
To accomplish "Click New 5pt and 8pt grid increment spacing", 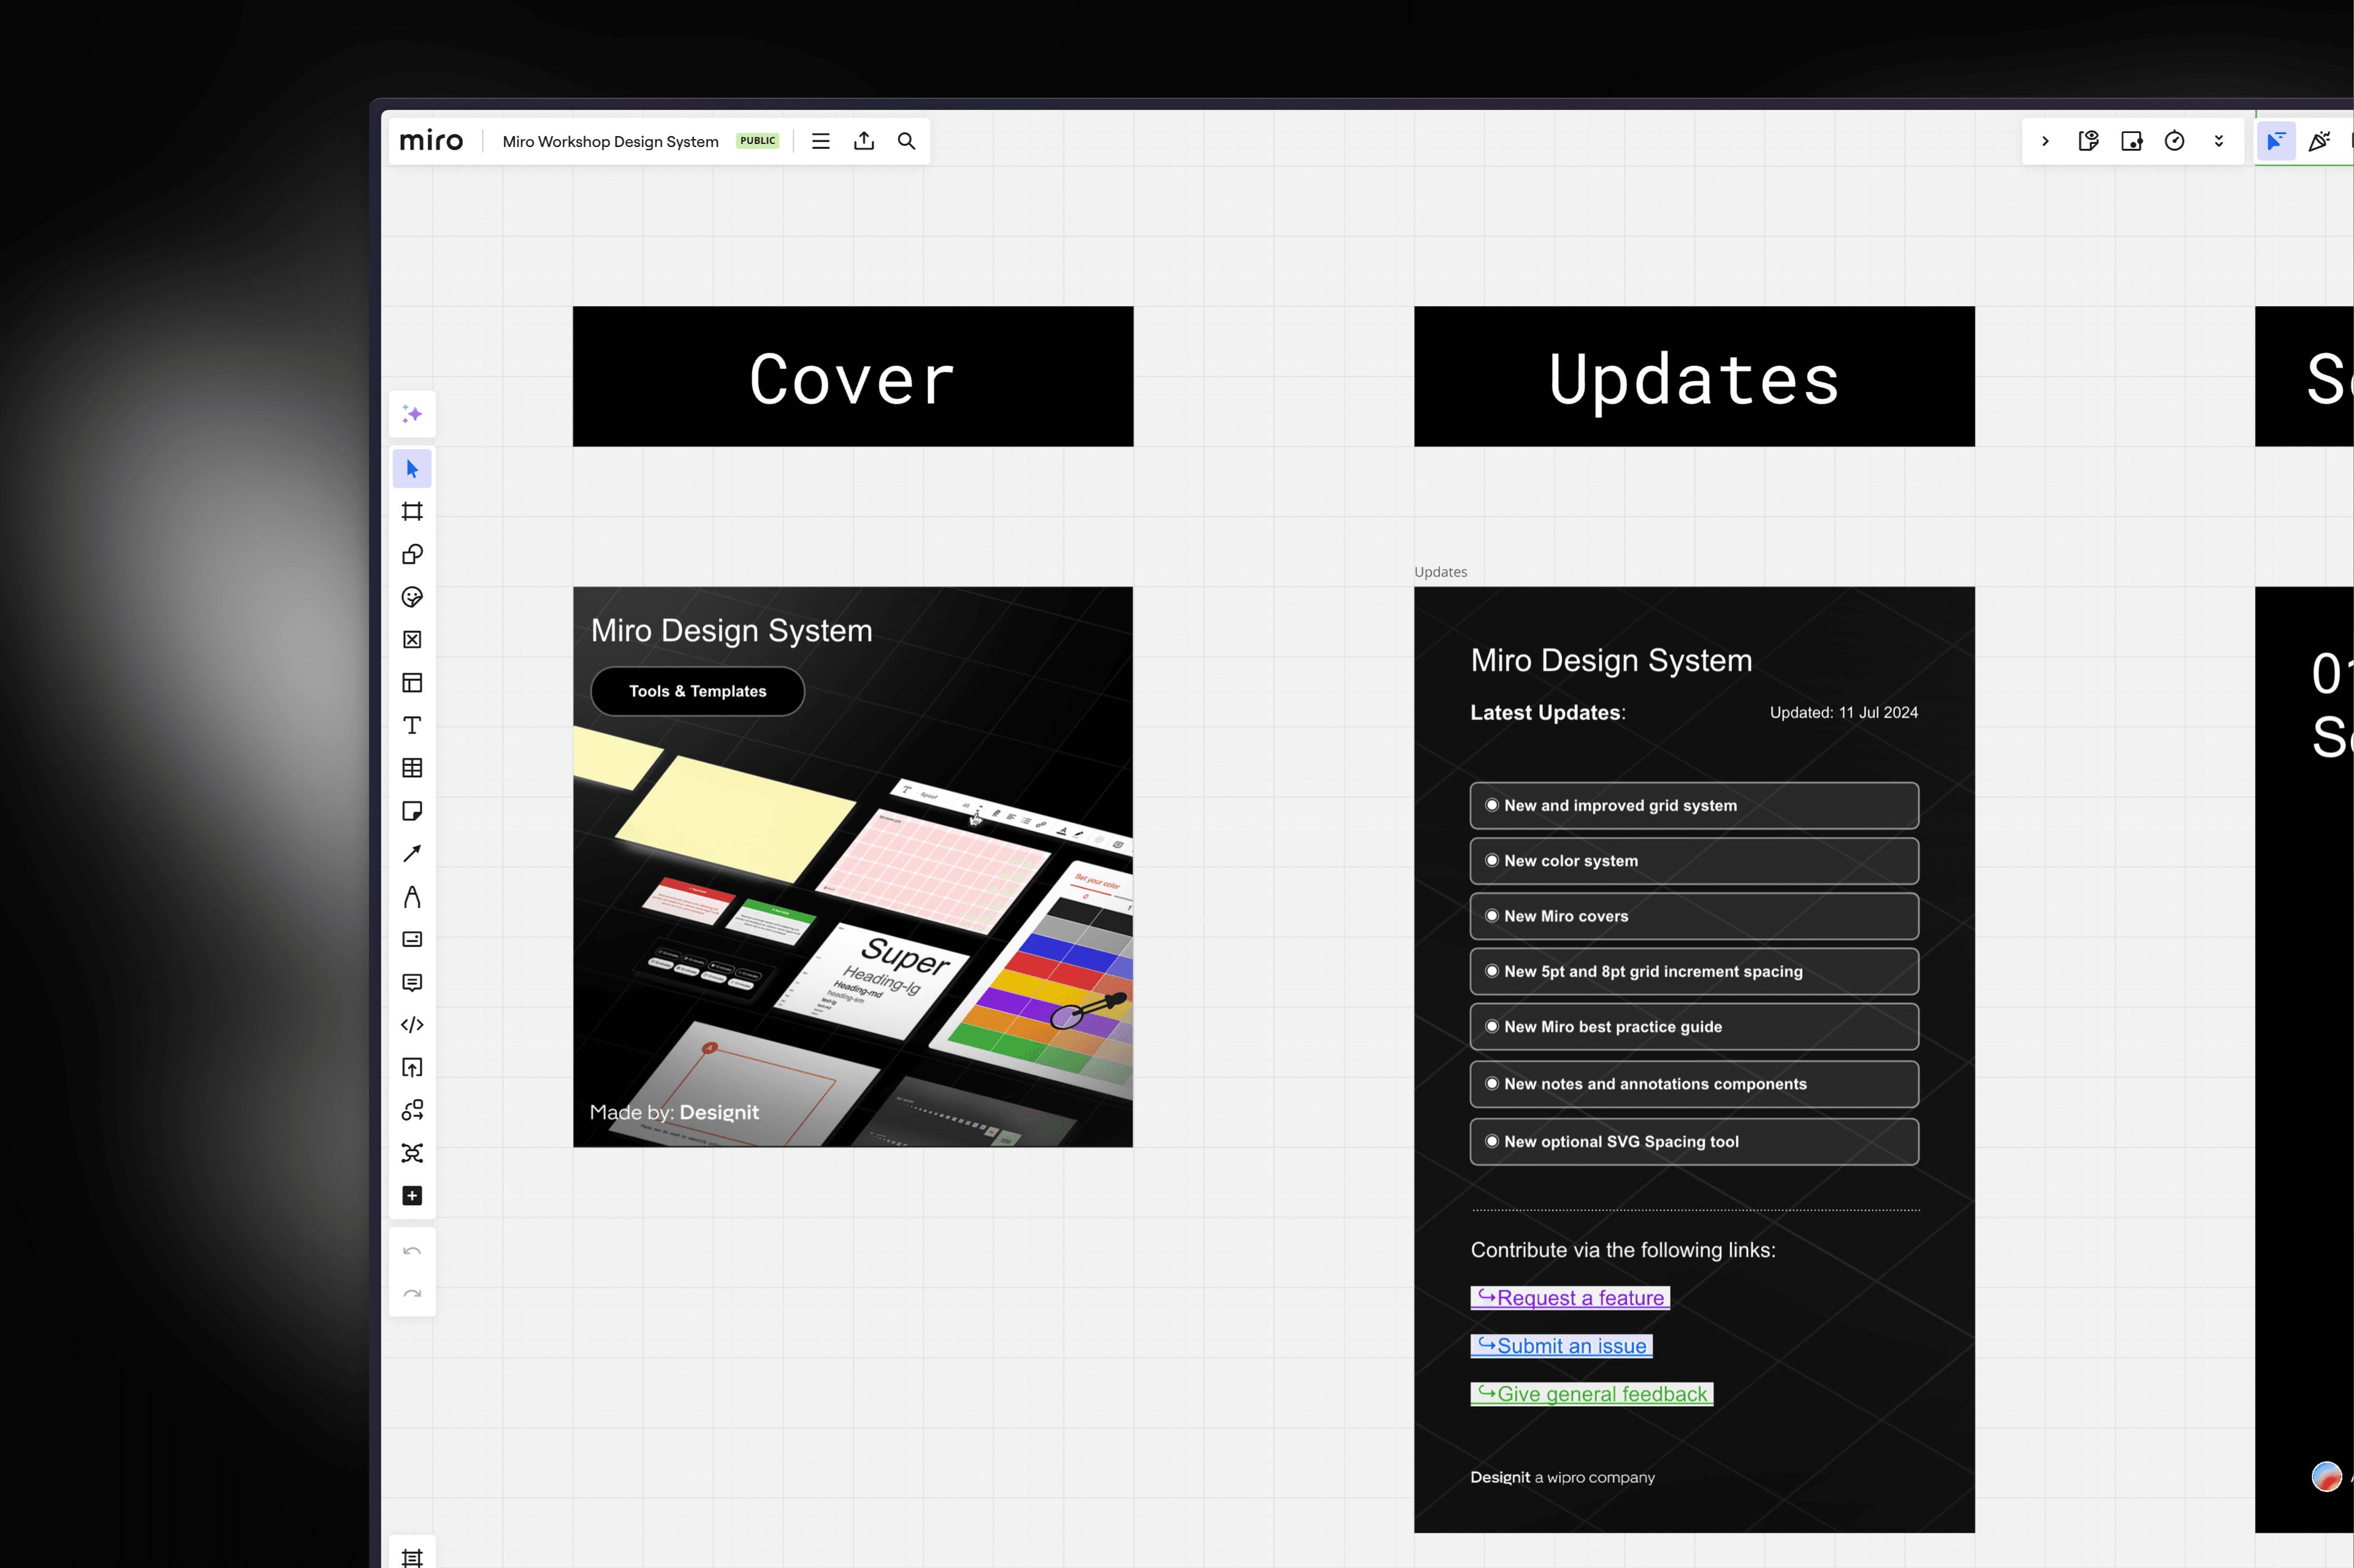I will pos(1694,971).
